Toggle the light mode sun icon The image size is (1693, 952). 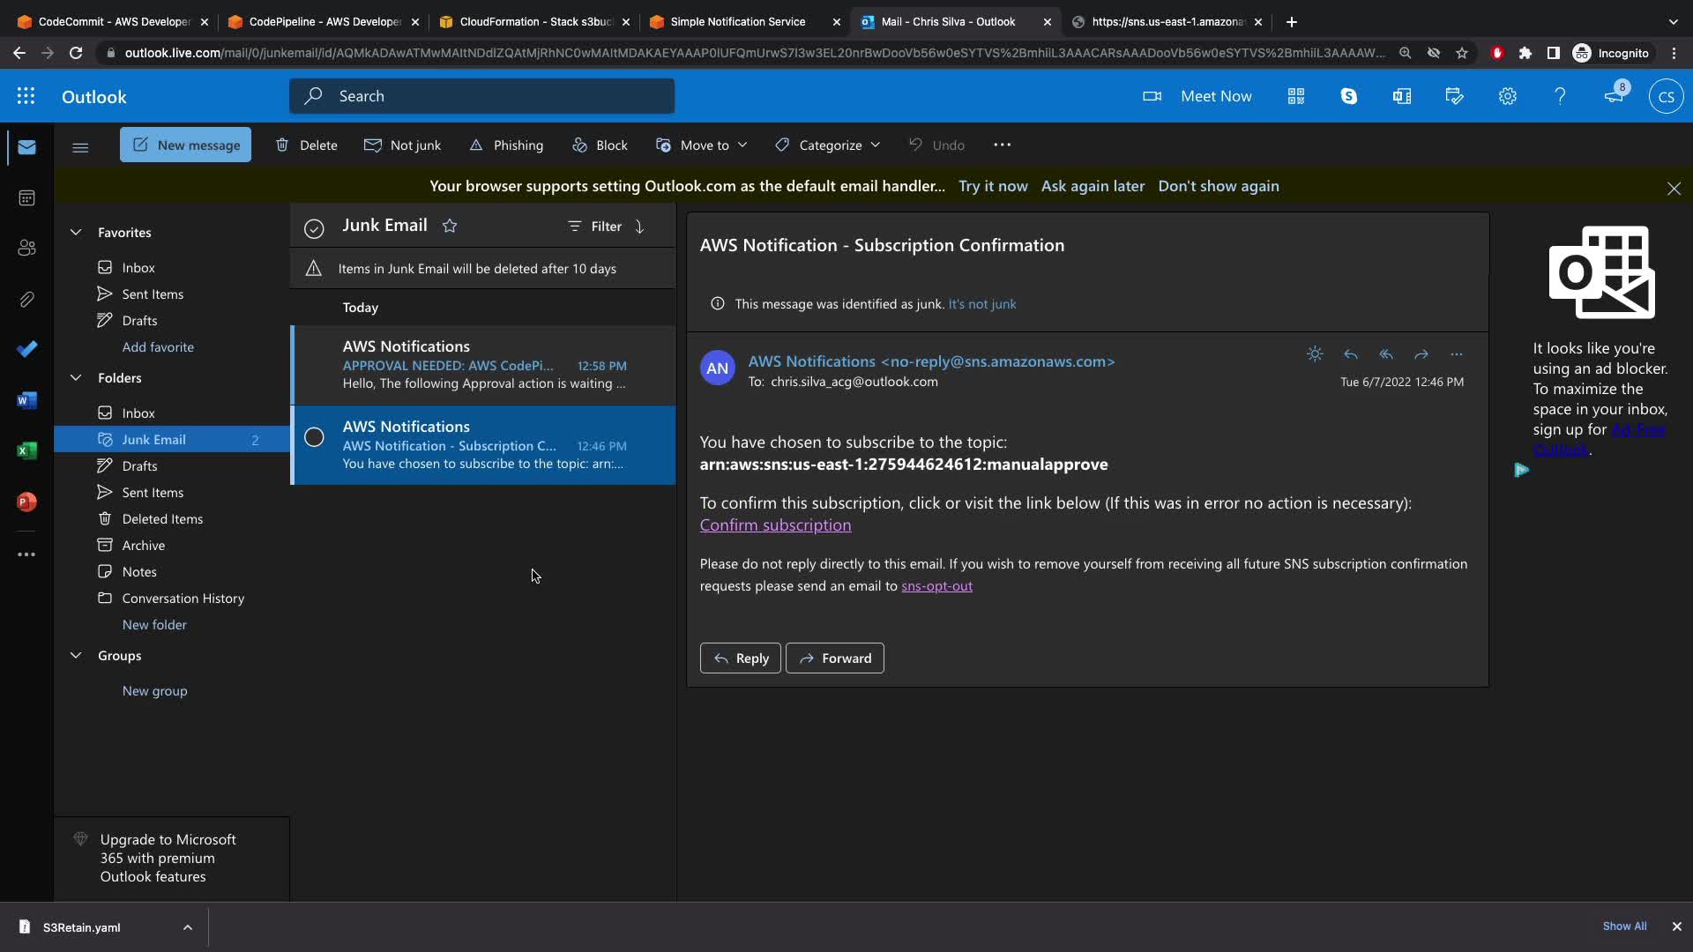pos(1315,354)
